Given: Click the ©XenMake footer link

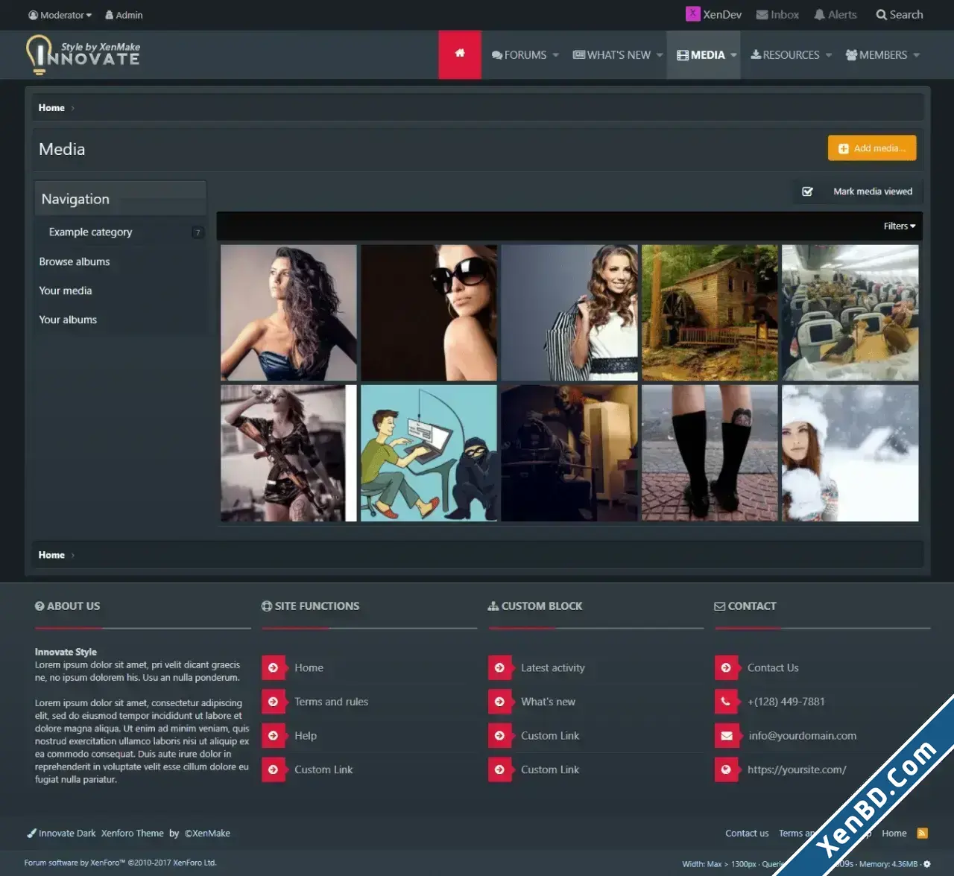Looking at the screenshot, I should [x=207, y=834].
